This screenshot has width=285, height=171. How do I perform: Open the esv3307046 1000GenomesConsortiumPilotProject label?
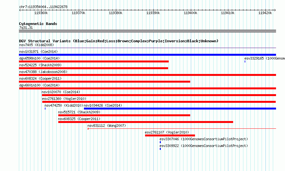204,139
